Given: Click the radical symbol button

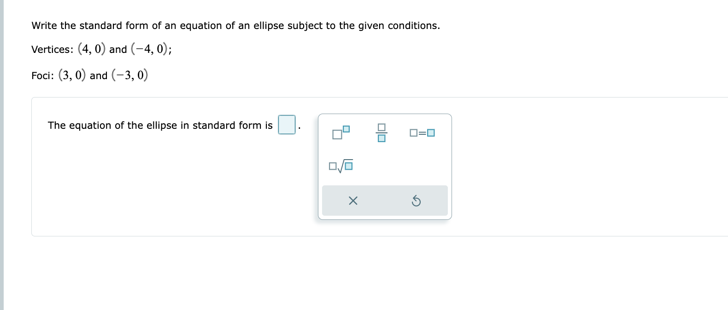Looking at the screenshot, I should click(x=341, y=166).
